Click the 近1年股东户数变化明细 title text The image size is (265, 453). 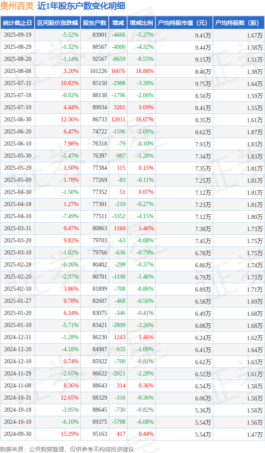click(81, 6)
